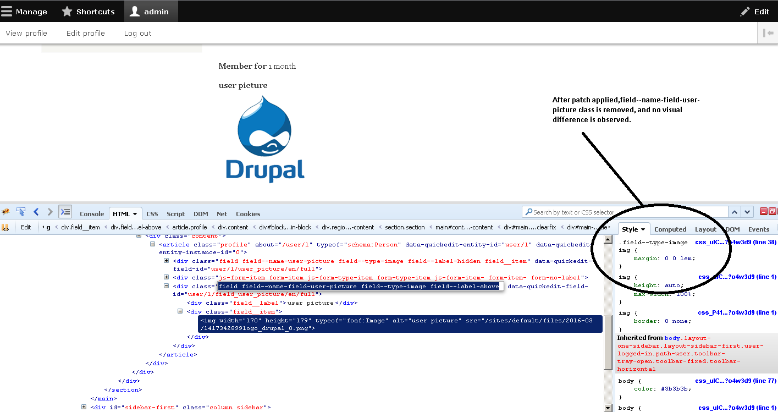Screen dimensions: 778x412
Task: Click the color: #3b3b3b property
Action: tap(663, 389)
